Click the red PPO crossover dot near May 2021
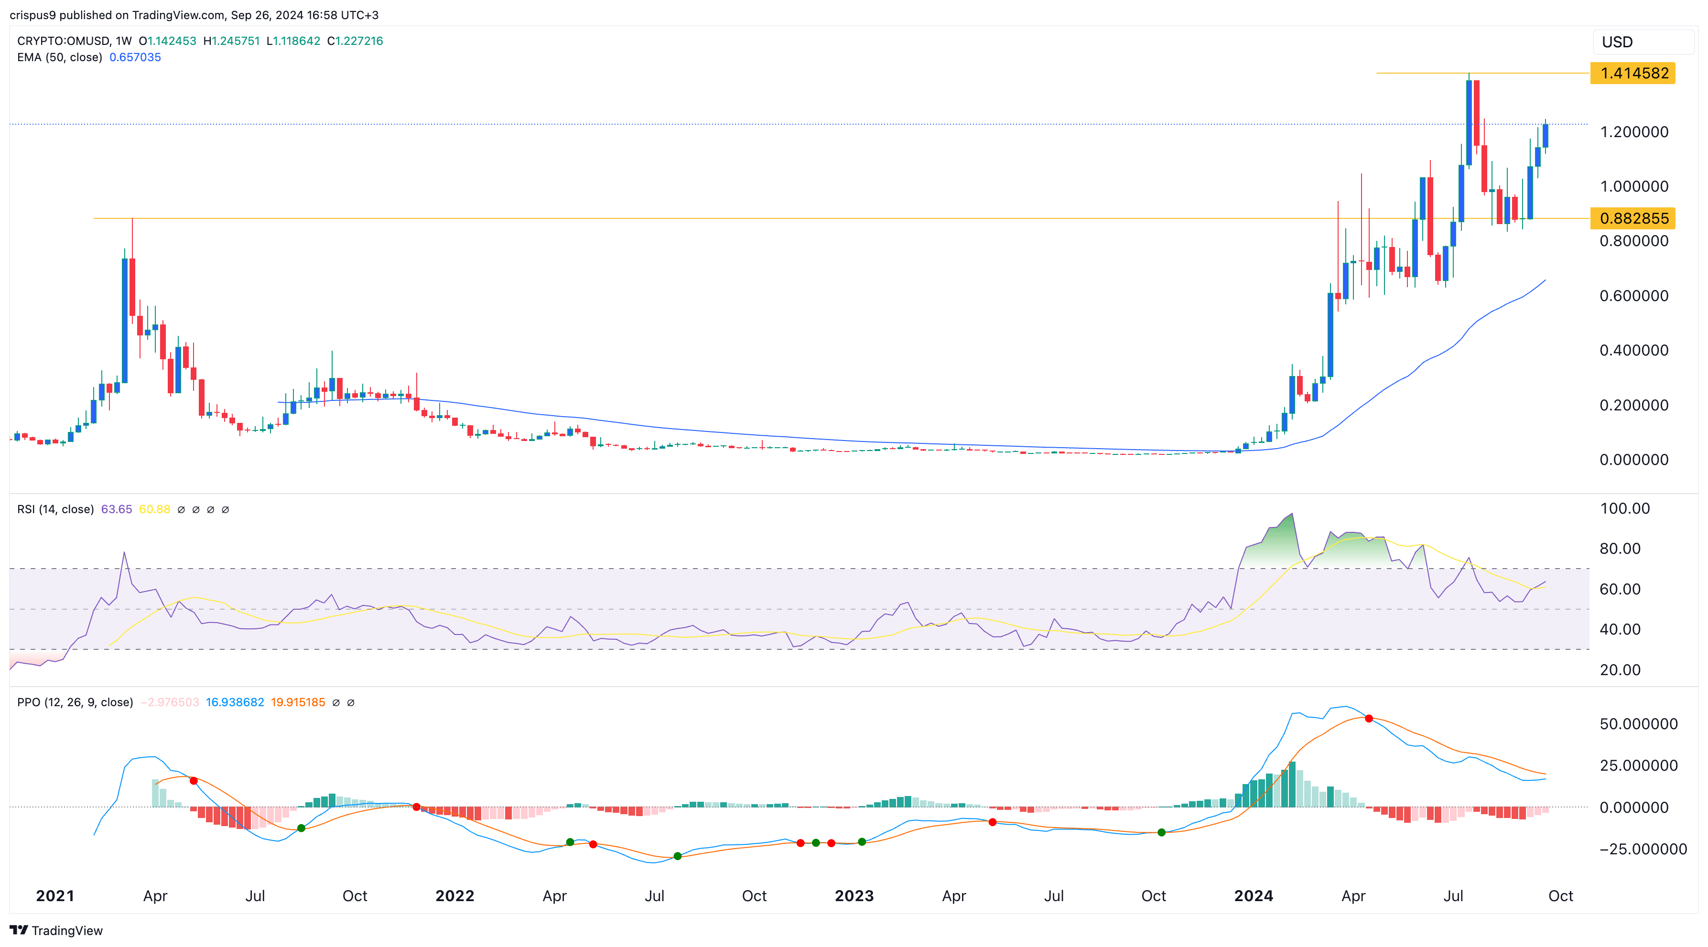This screenshot has height=947, width=1708. pyautogui.click(x=194, y=781)
